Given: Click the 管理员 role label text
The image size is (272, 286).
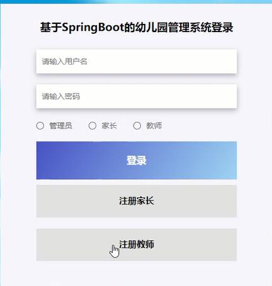Looking at the screenshot, I should click(60, 126).
